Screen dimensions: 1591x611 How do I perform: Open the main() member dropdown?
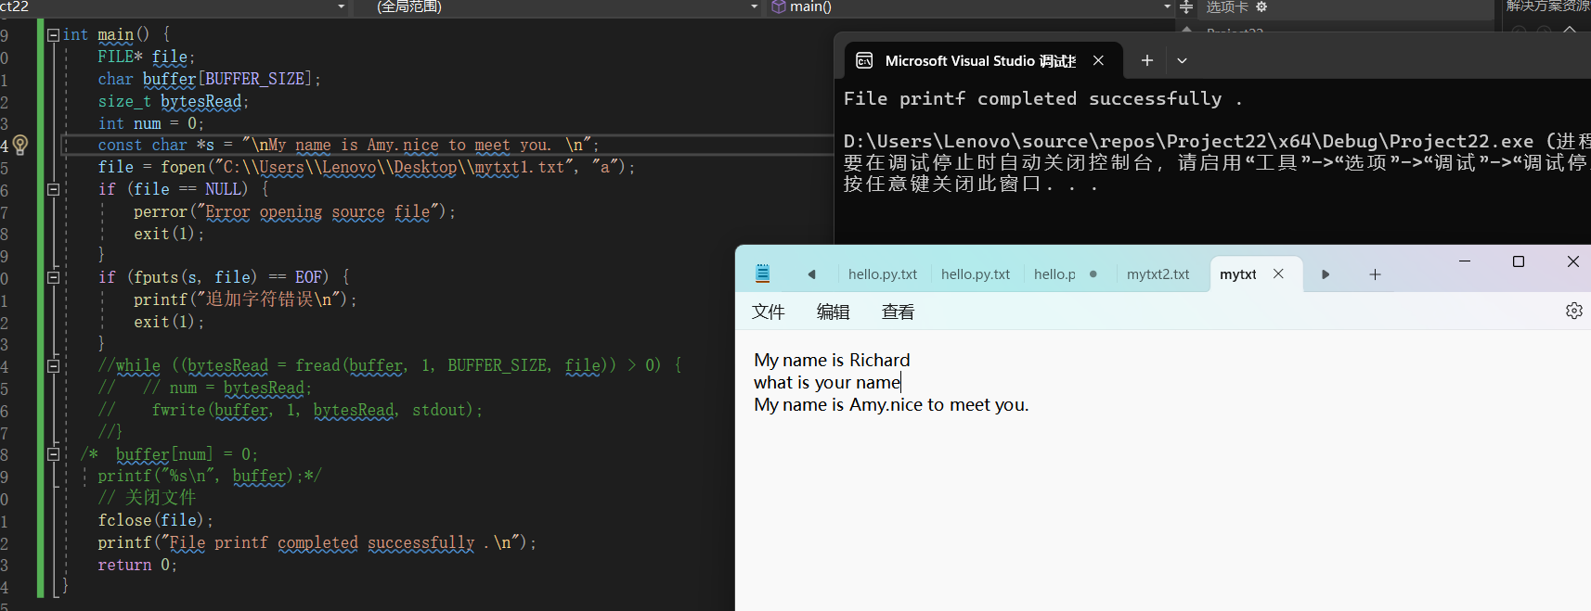[1167, 7]
